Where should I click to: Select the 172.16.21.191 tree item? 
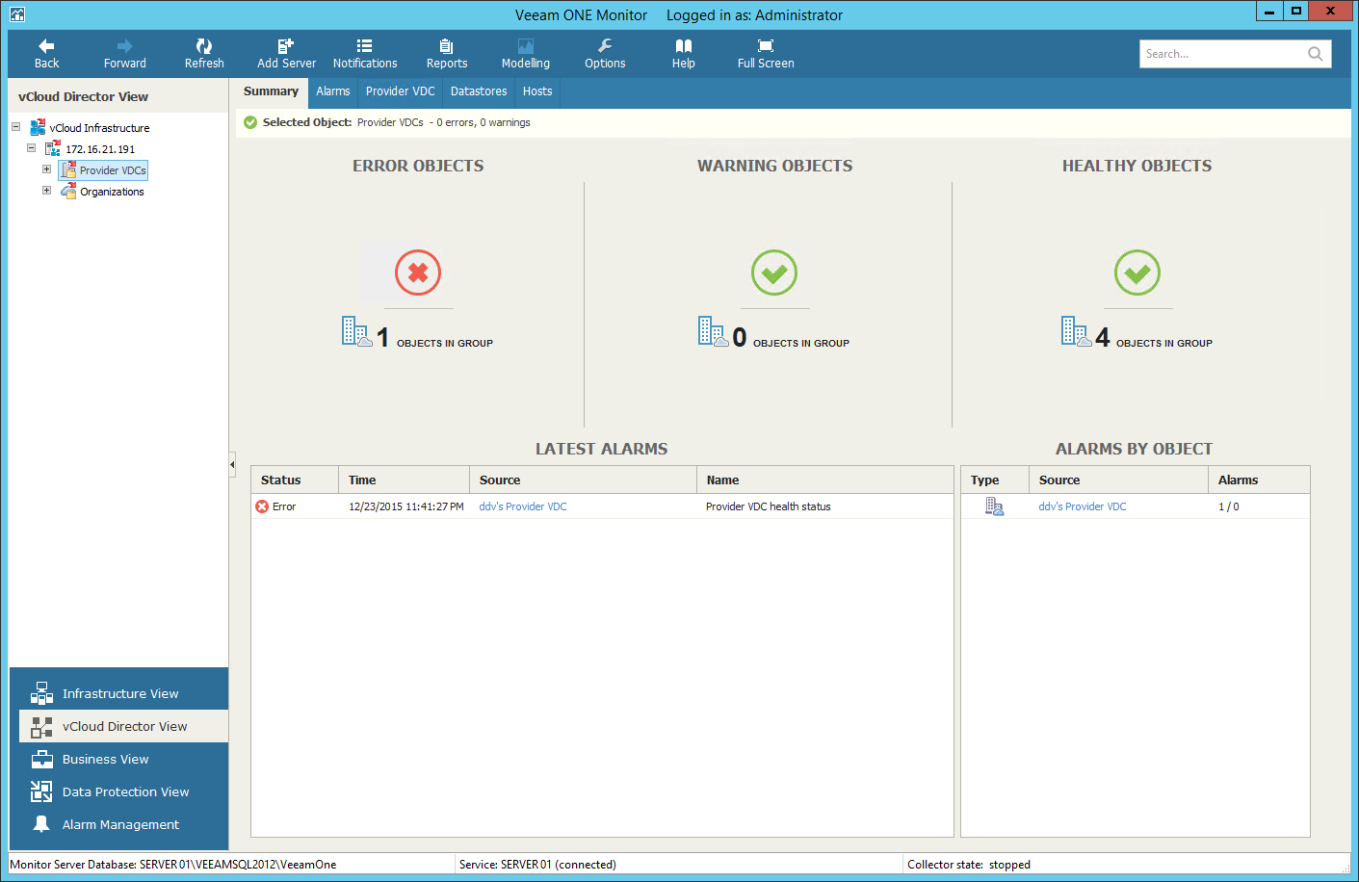100,149
